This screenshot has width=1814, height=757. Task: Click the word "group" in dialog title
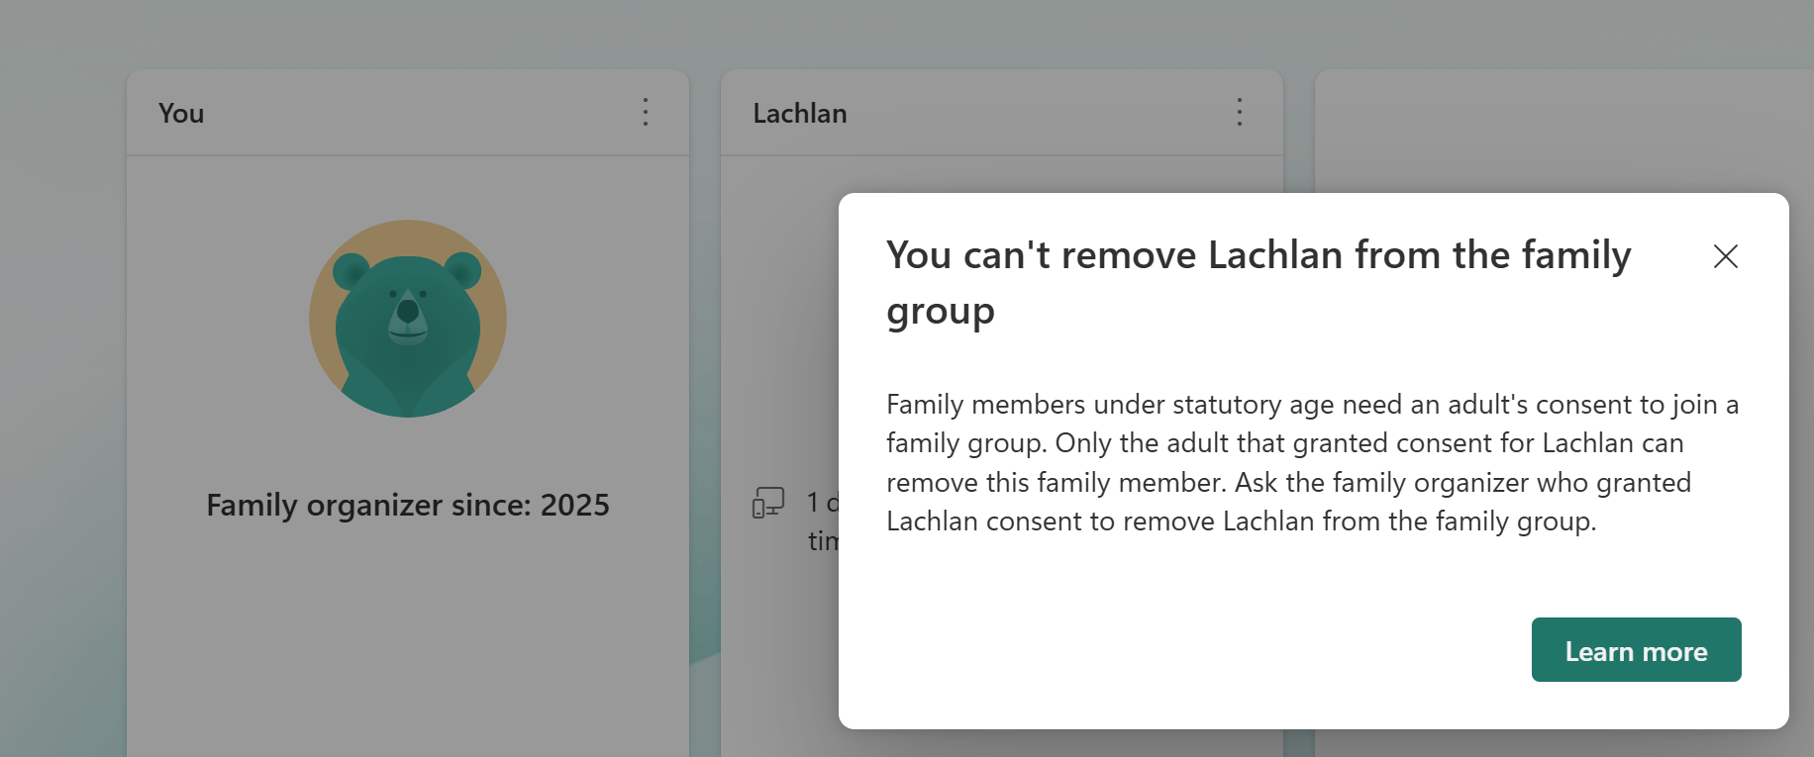[x=941, y=313]
